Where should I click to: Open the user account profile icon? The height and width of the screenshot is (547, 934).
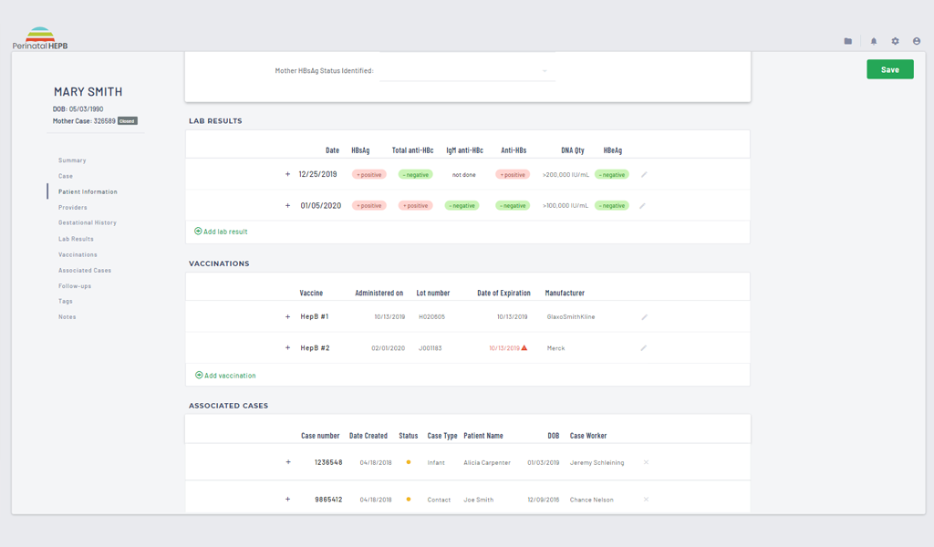917,41
